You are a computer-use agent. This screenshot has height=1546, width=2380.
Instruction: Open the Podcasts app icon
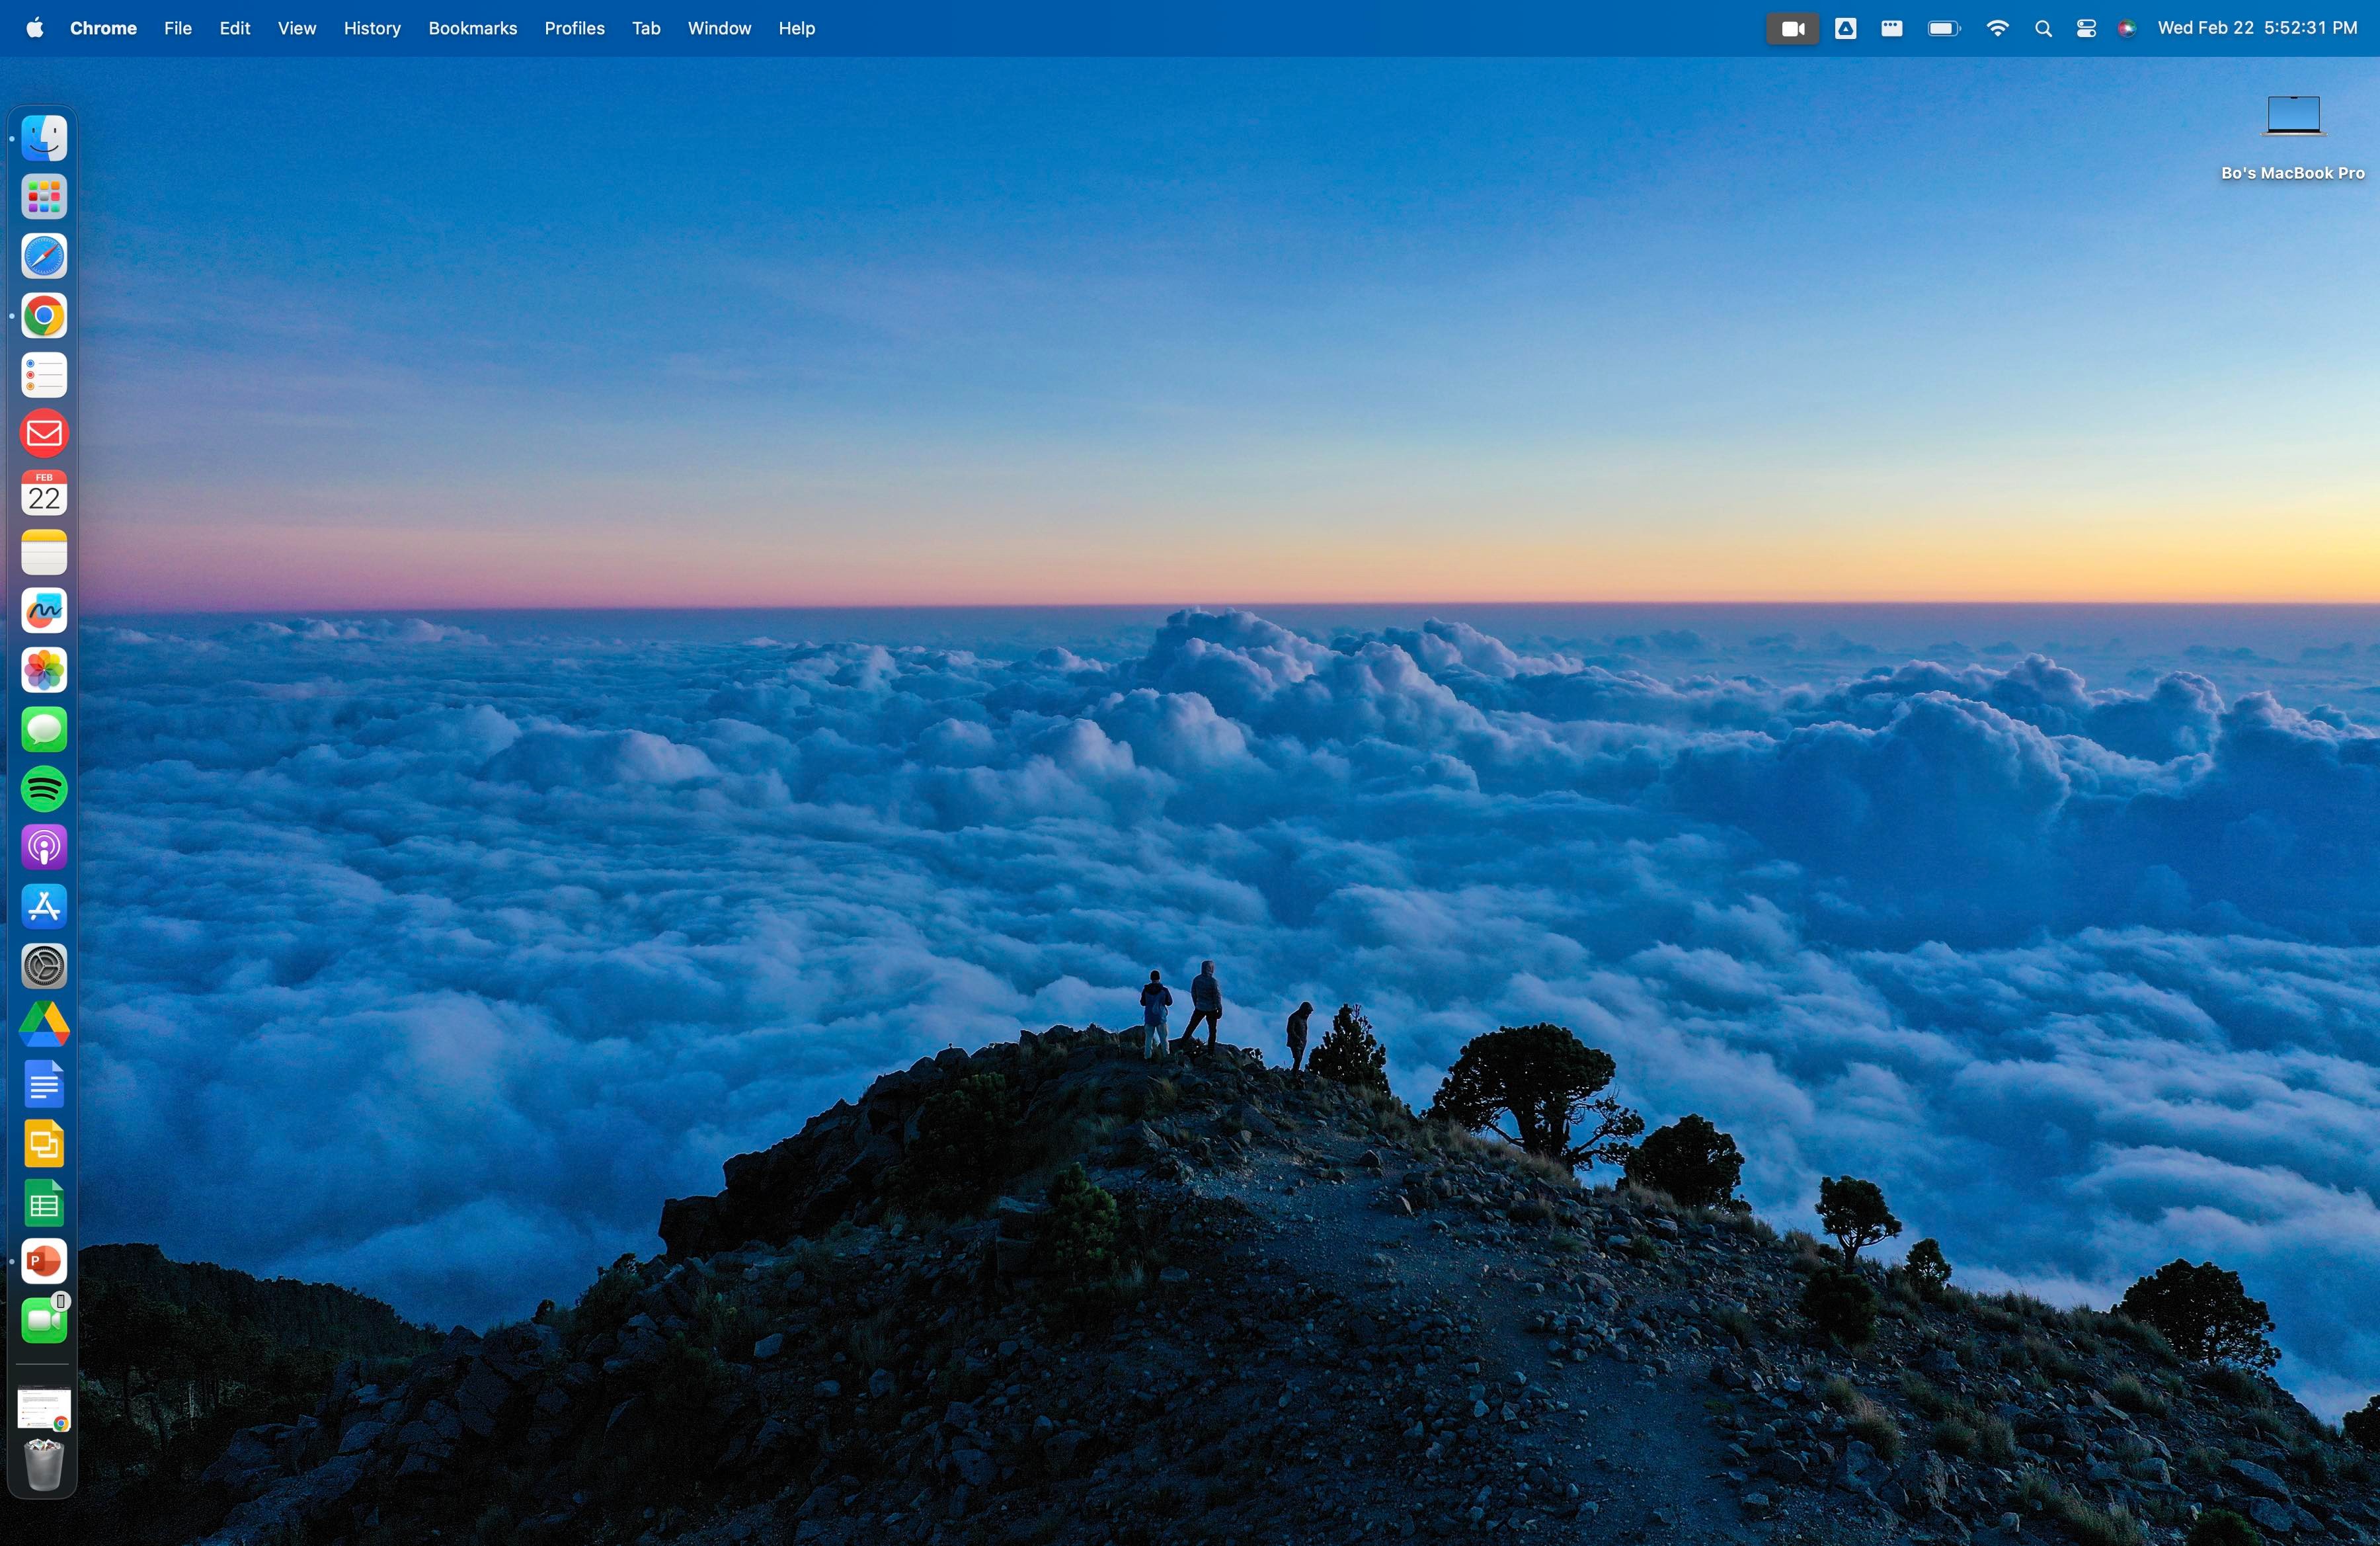click(x=44, y=848)
